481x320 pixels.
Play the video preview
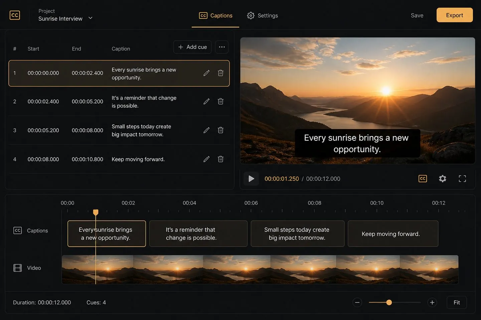251,179
